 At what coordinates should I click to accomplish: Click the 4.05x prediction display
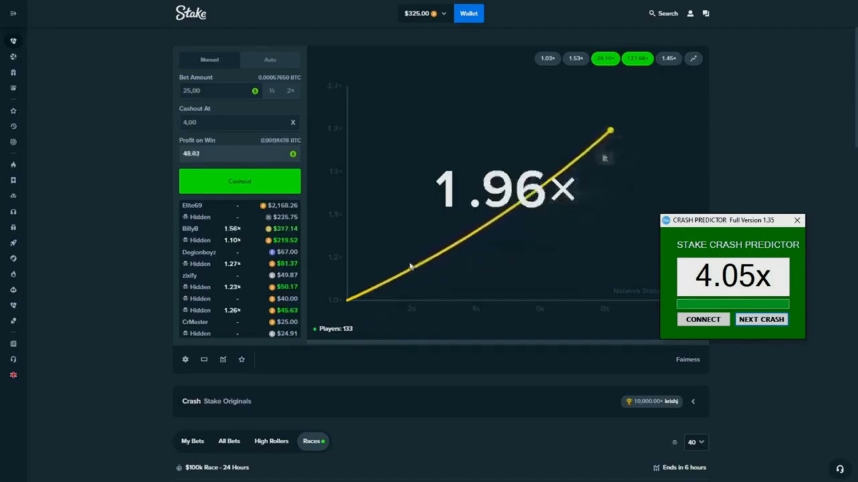[733, 276]
